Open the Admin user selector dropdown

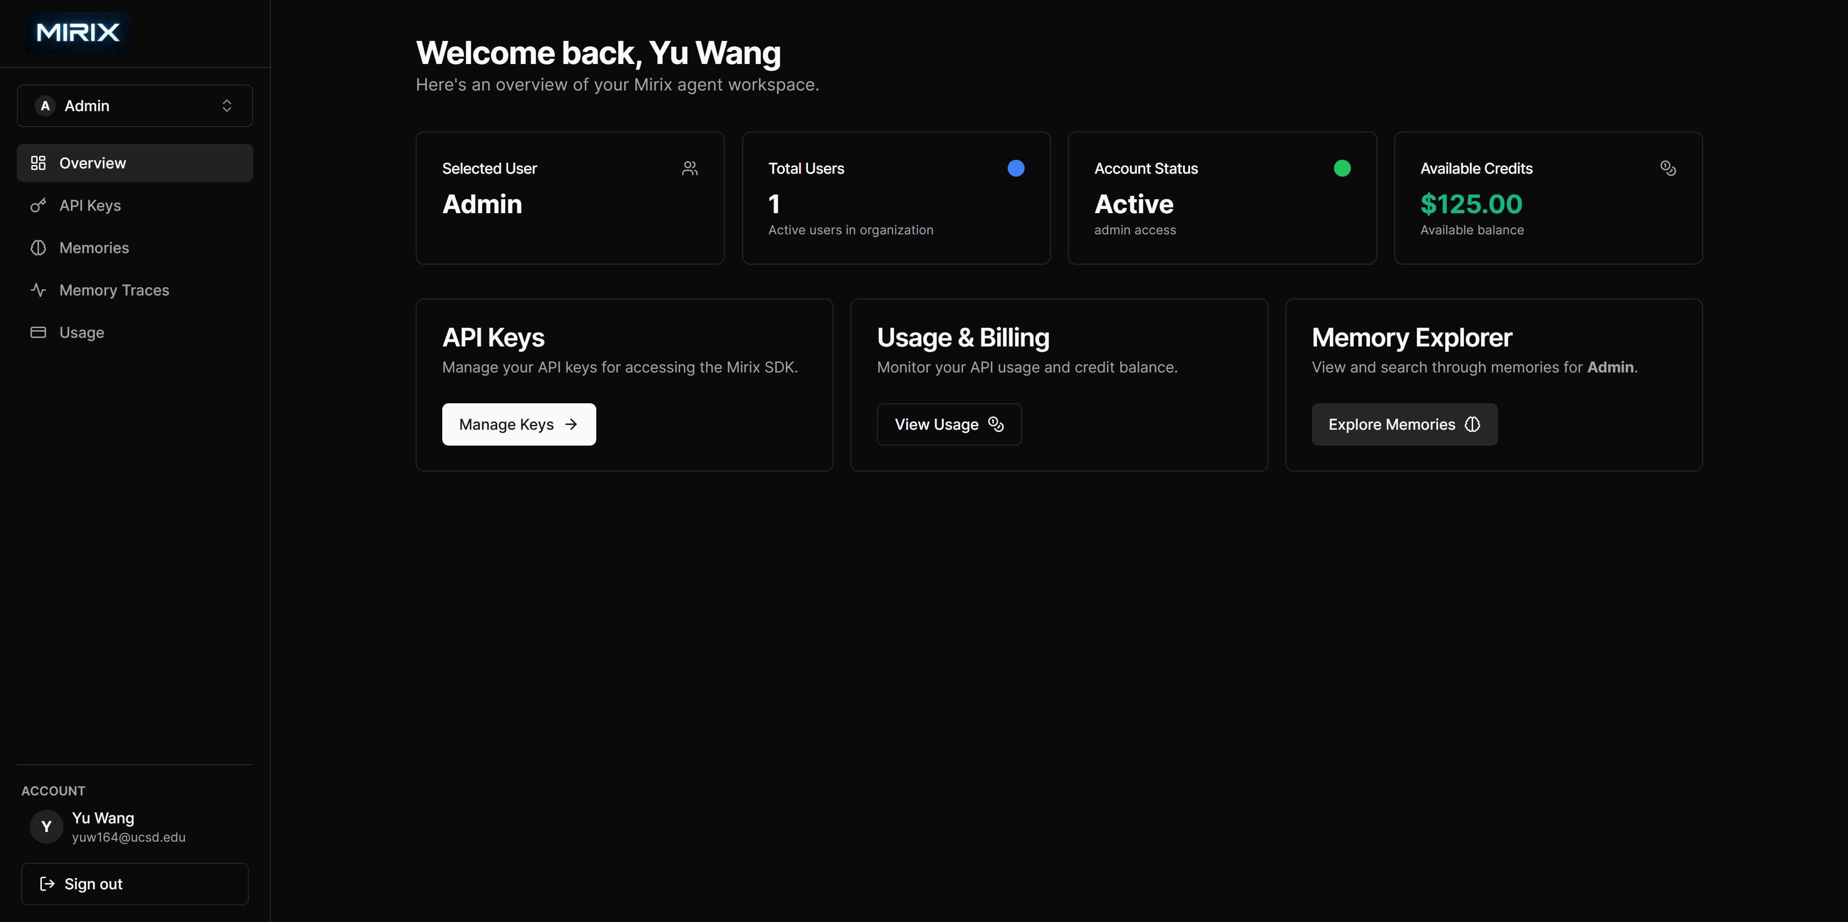(135, 106)
